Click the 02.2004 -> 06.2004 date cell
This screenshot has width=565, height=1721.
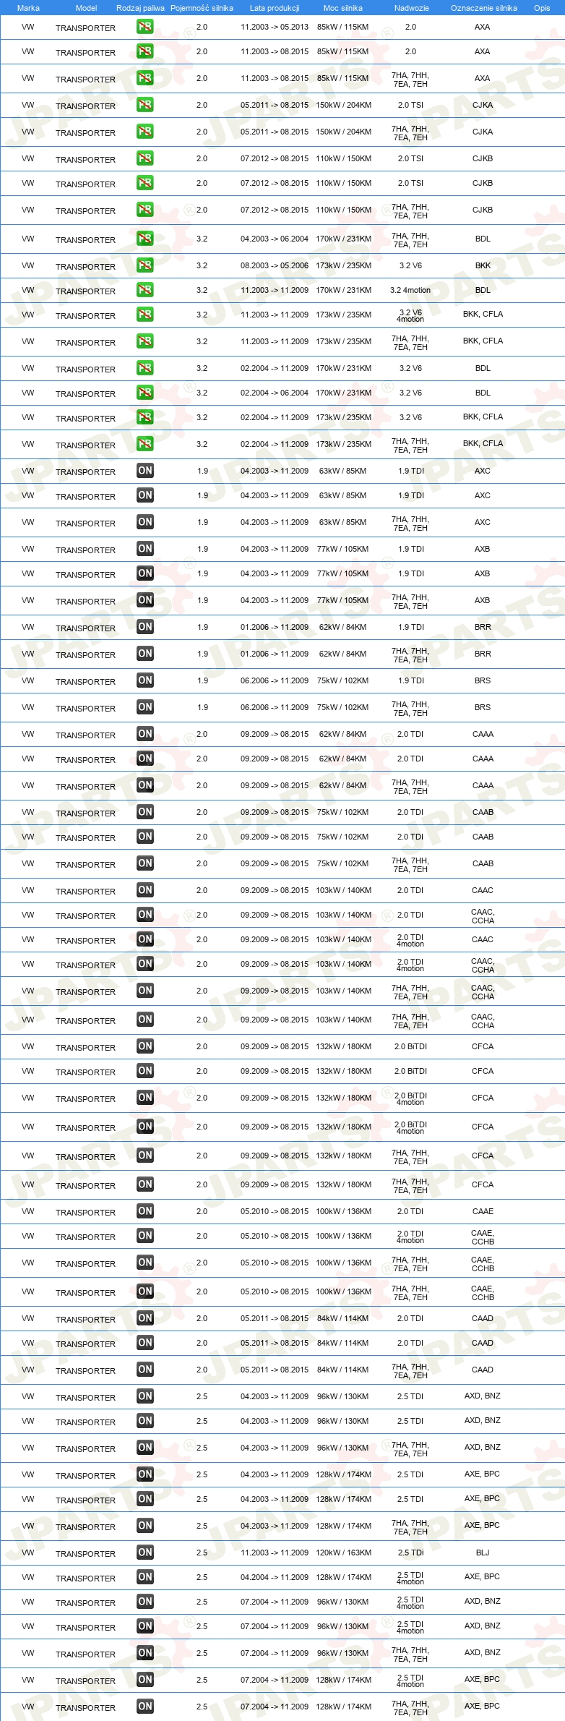click(275, 393)
